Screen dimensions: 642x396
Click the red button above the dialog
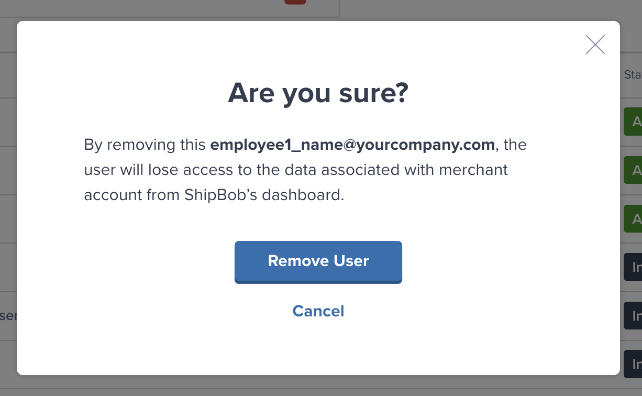click(x=295, y=2)
